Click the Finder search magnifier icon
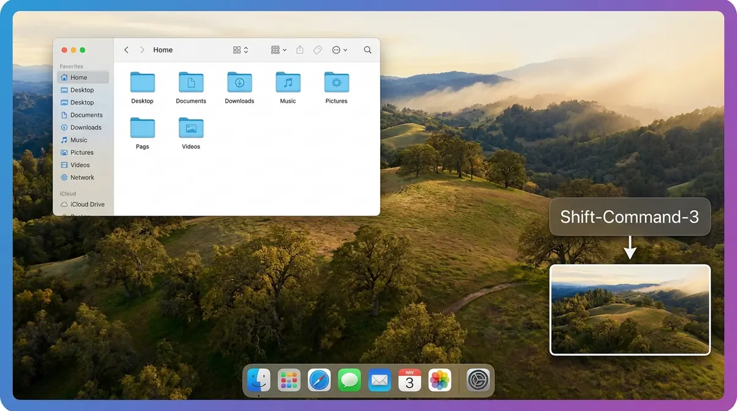737x411 pixels. pyautogui.click(x=368, y=50)
